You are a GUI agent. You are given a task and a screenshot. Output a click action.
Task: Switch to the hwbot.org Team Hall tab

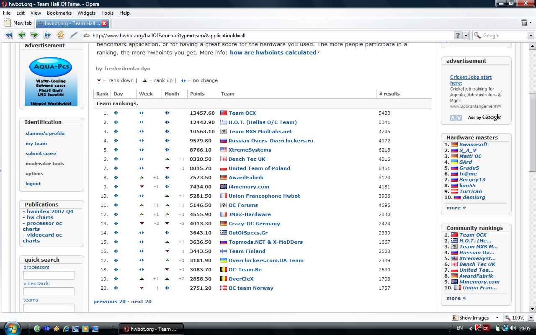72,23
